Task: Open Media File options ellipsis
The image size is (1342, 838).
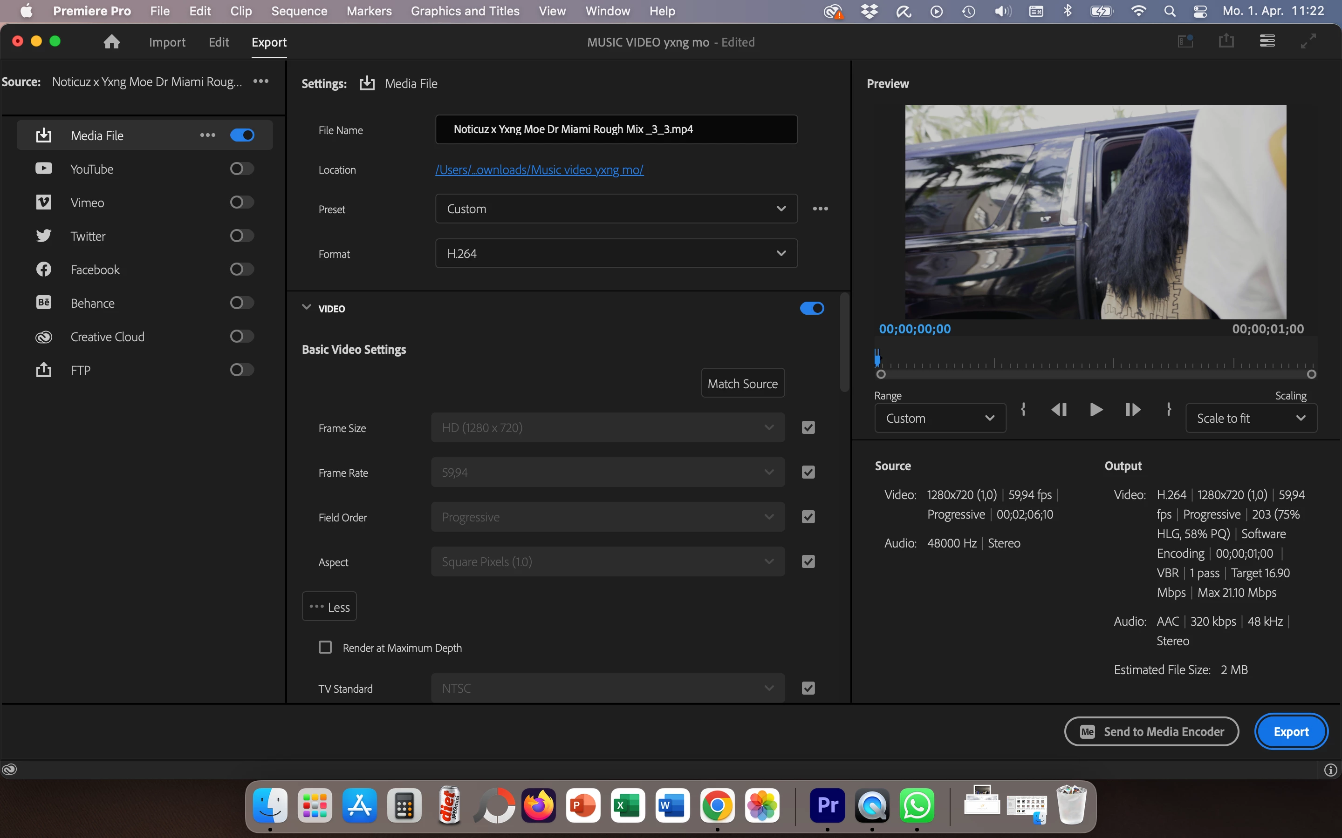Action: tap(208, 135)
